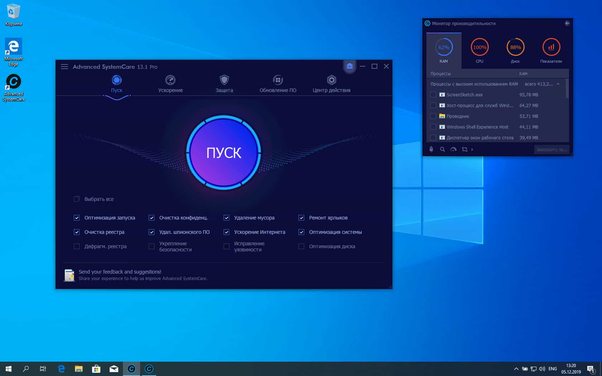
Task: Open Mail app from the taskbar
Action: pos(114,368)
